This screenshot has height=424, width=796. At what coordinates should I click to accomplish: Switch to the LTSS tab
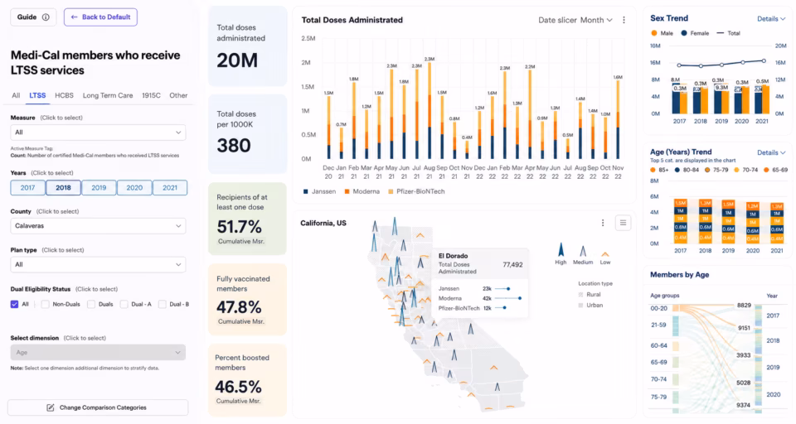pos(37,95)
